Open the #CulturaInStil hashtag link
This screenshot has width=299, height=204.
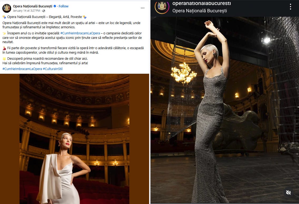point(53,69)
